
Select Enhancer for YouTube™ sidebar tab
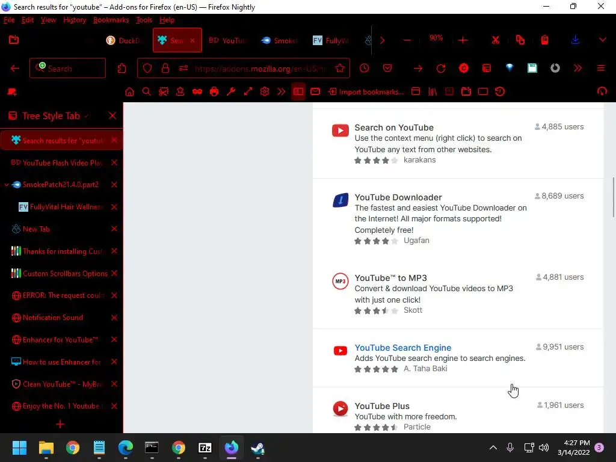tap(61, 340)
